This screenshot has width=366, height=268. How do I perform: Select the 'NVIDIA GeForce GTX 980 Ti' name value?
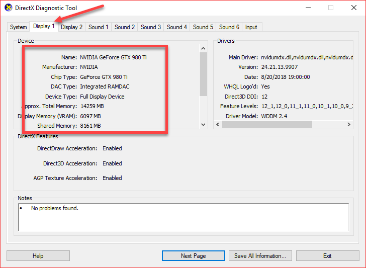pos(113,57)
